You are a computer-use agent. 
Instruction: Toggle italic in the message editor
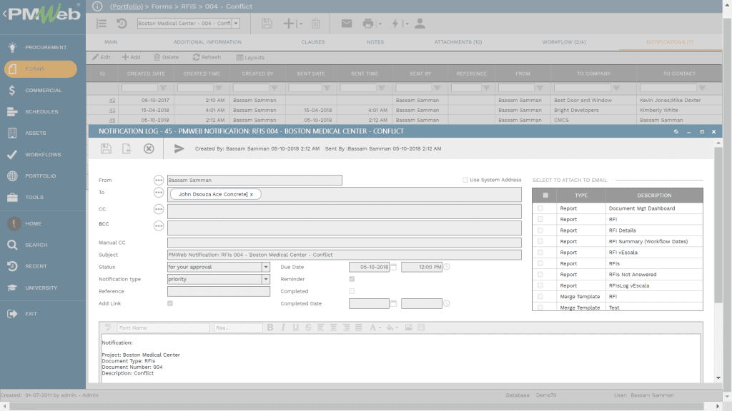tap(283, 328)
